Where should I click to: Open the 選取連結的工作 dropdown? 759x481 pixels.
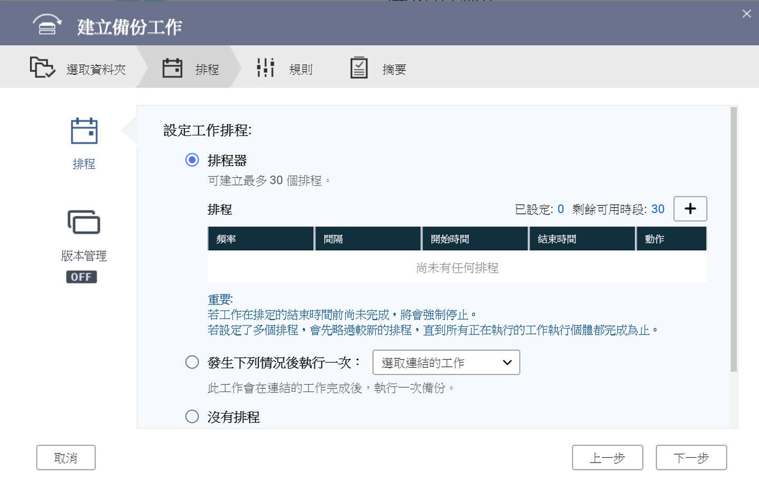pyautogui.click(x=445, y=362)
